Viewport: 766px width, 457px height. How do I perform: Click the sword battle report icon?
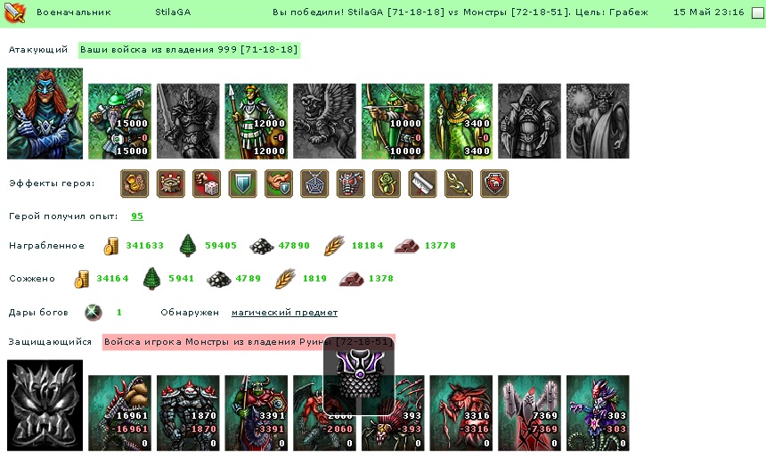click(x=14, y=12)
